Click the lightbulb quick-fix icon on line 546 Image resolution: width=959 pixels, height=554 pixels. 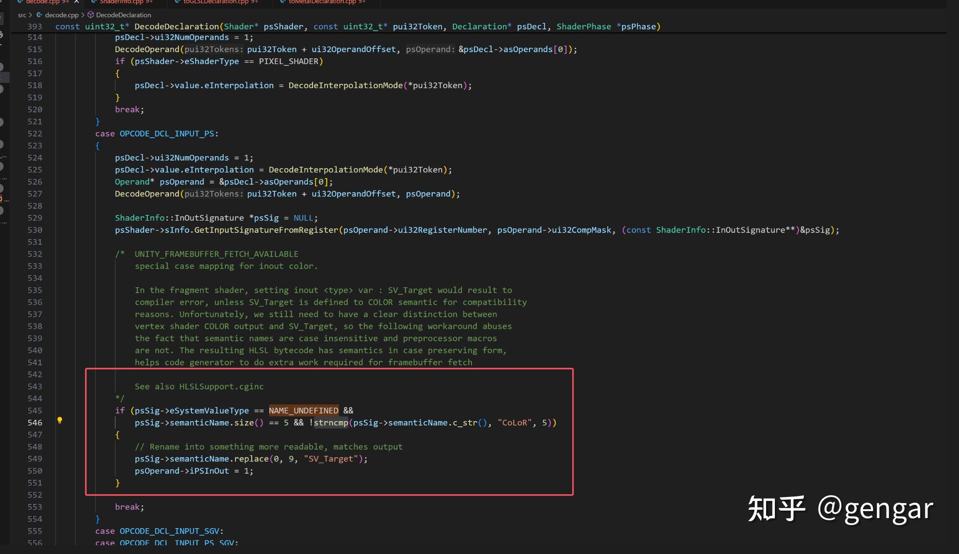pos(60,421)
